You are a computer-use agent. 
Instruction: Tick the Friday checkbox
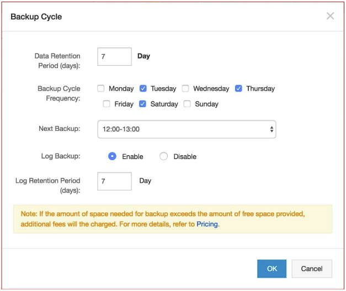107,104
